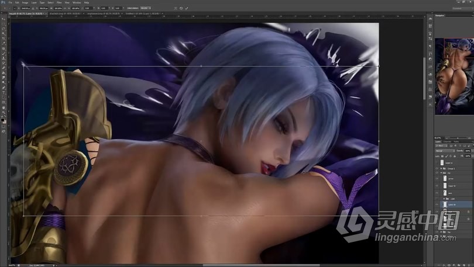Toggle lock all padlock icon
Image resolution: width=474 pixels, height=267 pixels.
(x=455, y=156)
